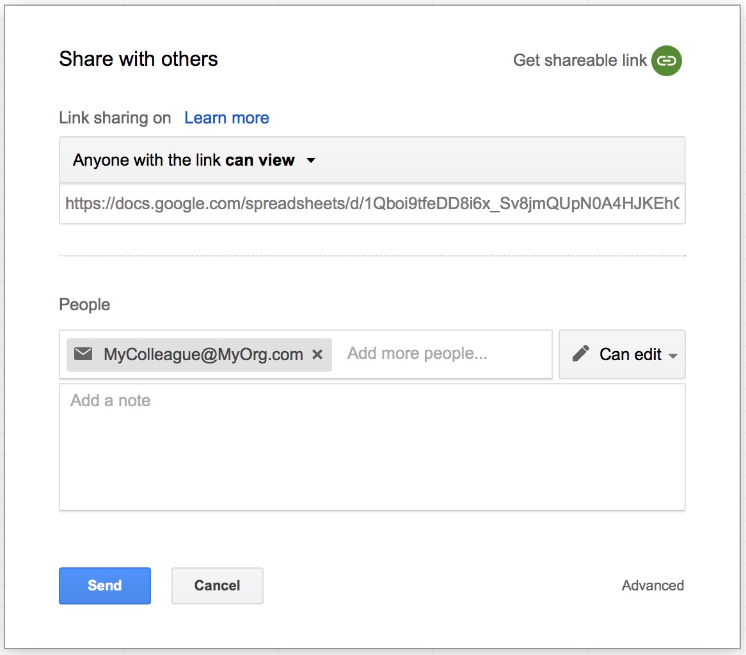
Task: Click the pencil icon beside Can edit
Action: (580, 354)
